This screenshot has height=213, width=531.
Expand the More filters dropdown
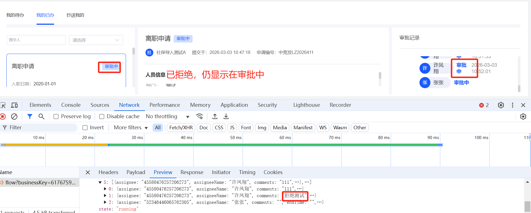131,128
